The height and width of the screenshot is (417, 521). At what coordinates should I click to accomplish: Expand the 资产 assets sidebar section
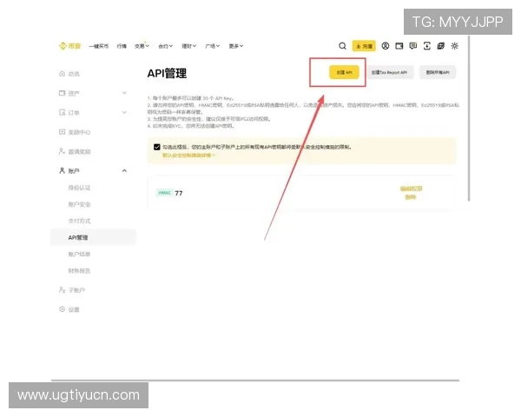click(124, 93)
